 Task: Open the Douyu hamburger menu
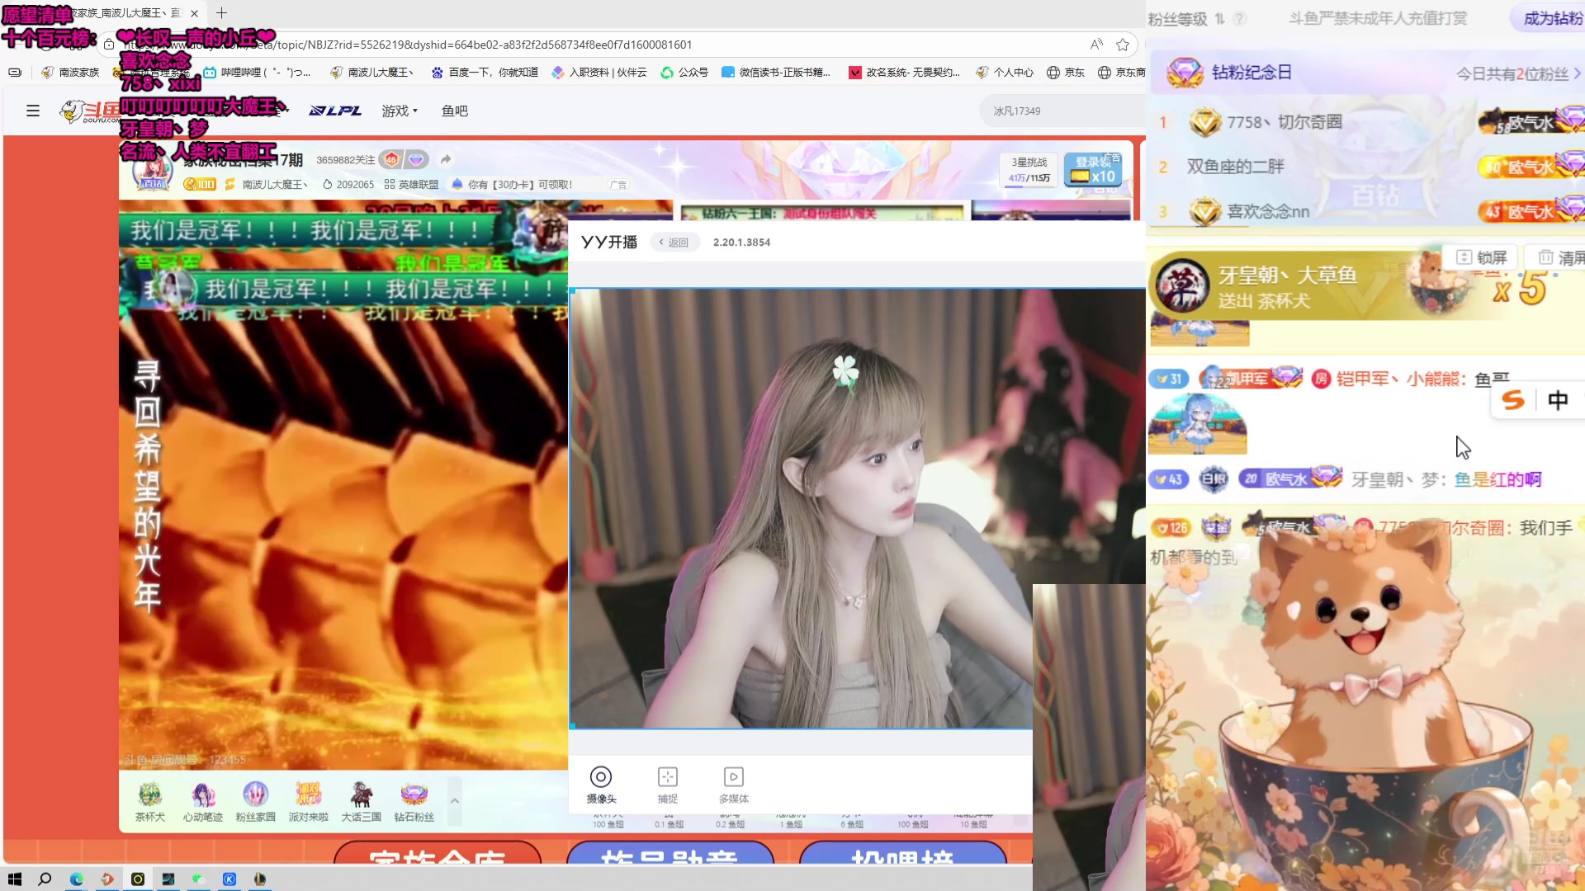[33, 111]
